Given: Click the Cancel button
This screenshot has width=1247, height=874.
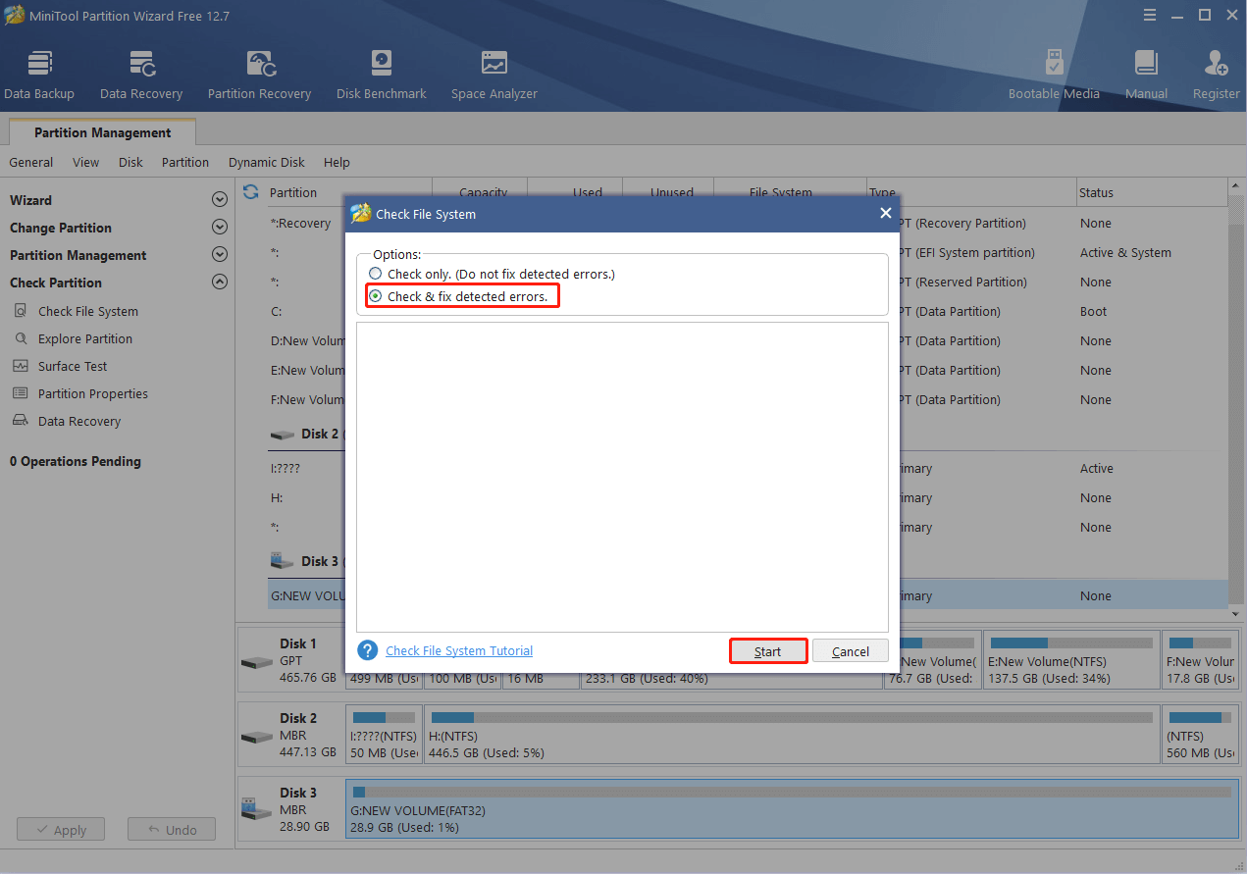Looking at the screenshot, I should point(850,651).
